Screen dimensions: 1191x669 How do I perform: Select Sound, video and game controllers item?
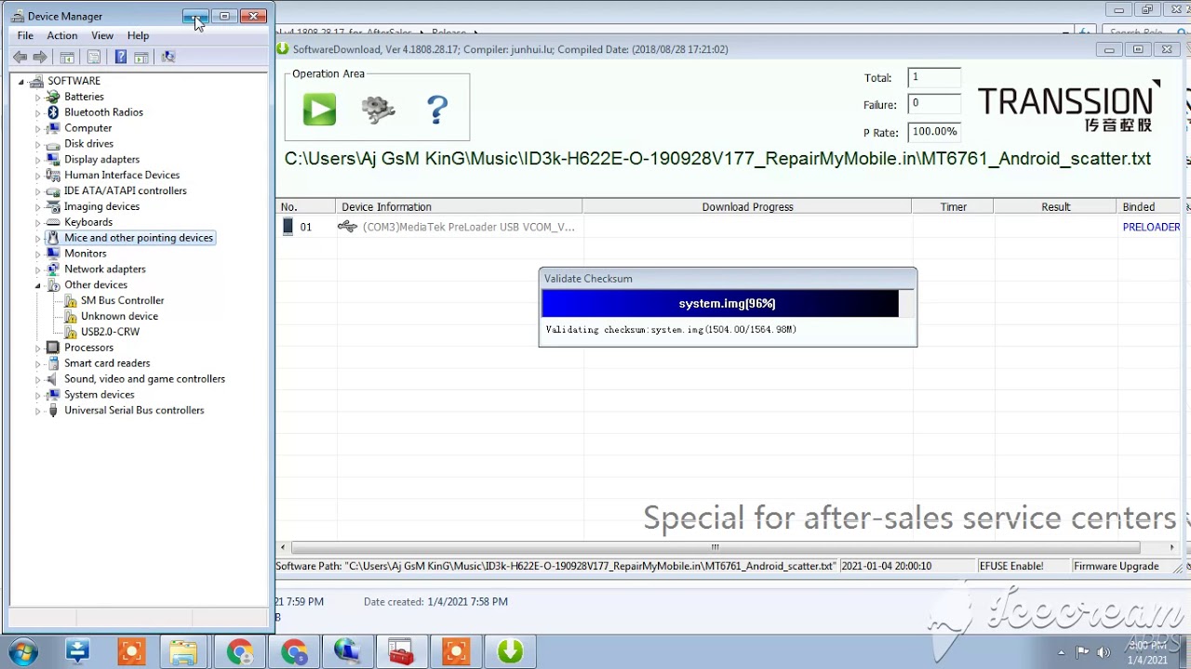(x=144, y=379)
